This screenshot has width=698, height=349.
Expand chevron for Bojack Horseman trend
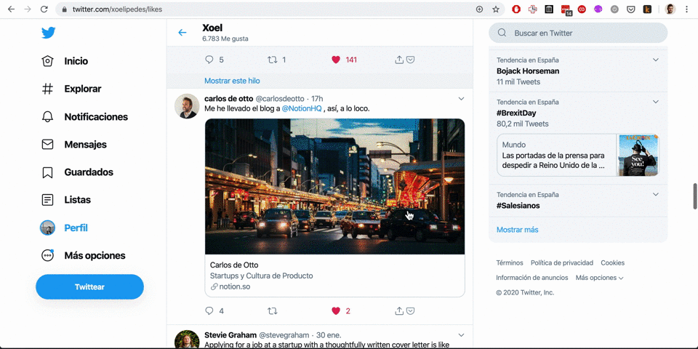point(655,60)
